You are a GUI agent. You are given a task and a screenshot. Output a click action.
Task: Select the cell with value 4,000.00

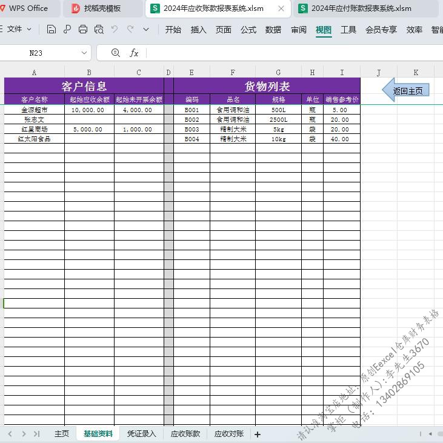(x=139, y=110)
